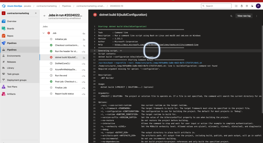Click the Overview icon in sidebar
This screenshot has height=143, width=263.
pyautogui.click(x=4, y=21)
